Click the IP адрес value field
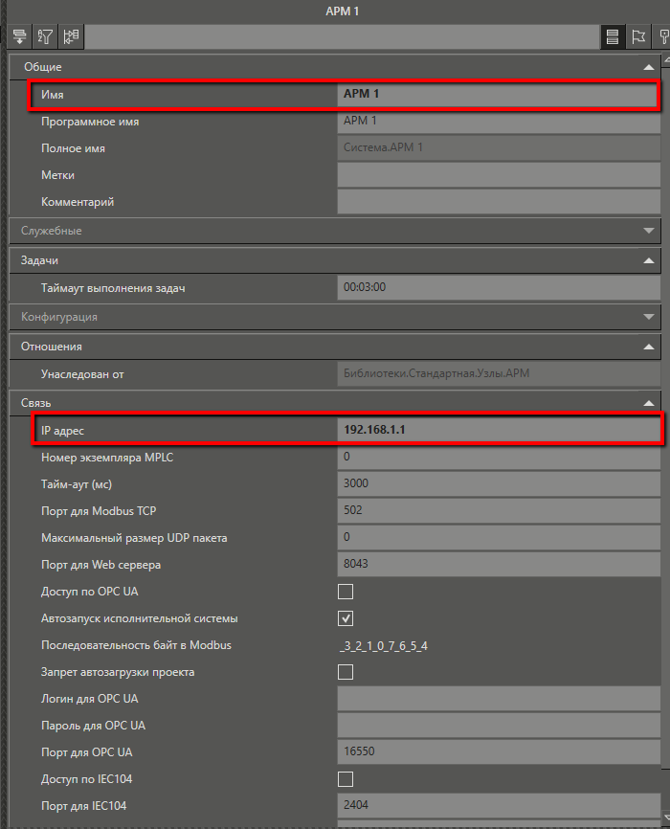Screen dimensions: 670x829 point(498,430)
